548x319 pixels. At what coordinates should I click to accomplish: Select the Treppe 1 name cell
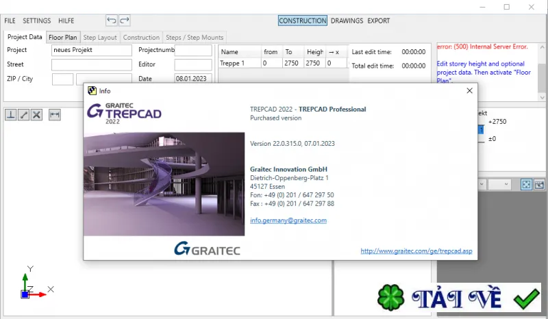(x=240, y=63)
